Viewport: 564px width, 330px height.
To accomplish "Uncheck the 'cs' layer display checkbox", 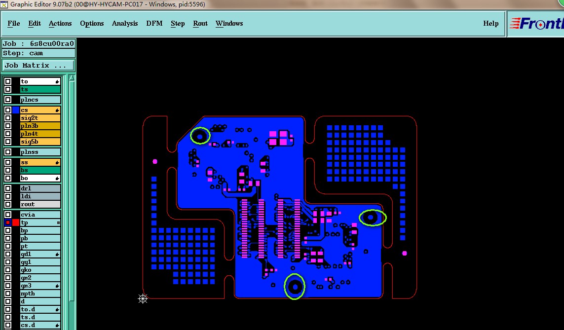I will click(x=8, y=110).
